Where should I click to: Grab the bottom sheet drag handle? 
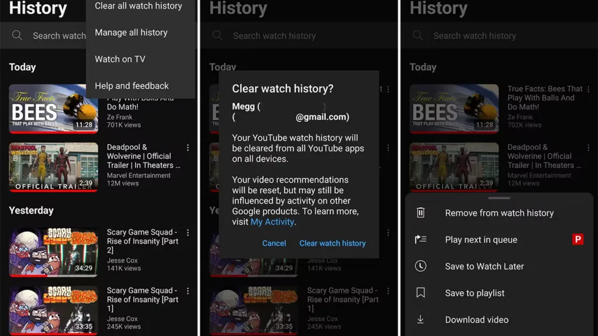(x=499, y=198)
